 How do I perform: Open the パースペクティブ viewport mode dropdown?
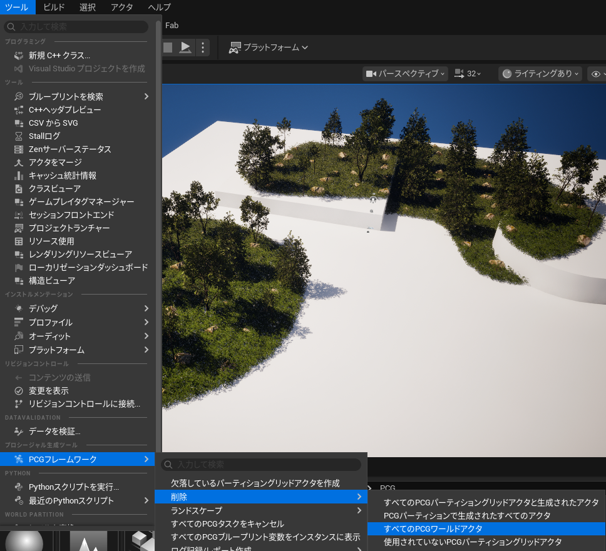coord(405,74)
